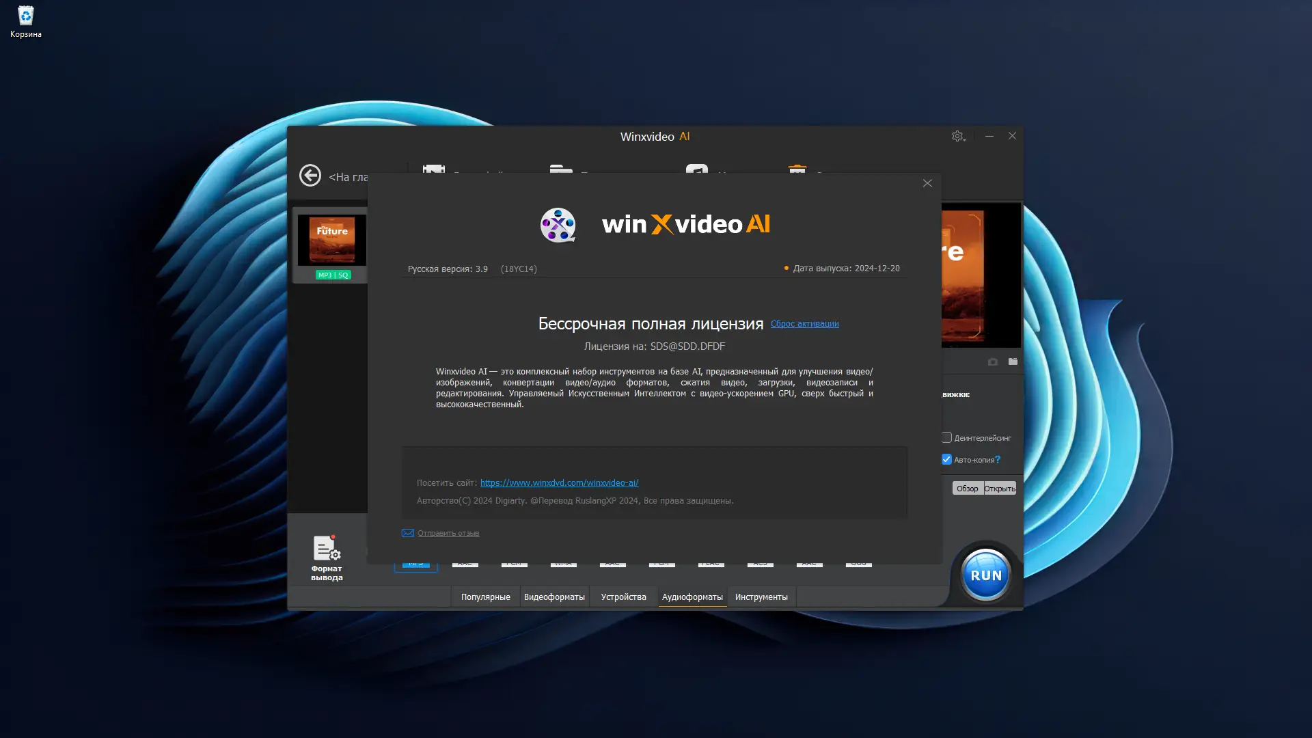Viewport: 1312px width, 738px height.
Task: Open the winxdvd.com website link
Action: click(x=559, y=483)
